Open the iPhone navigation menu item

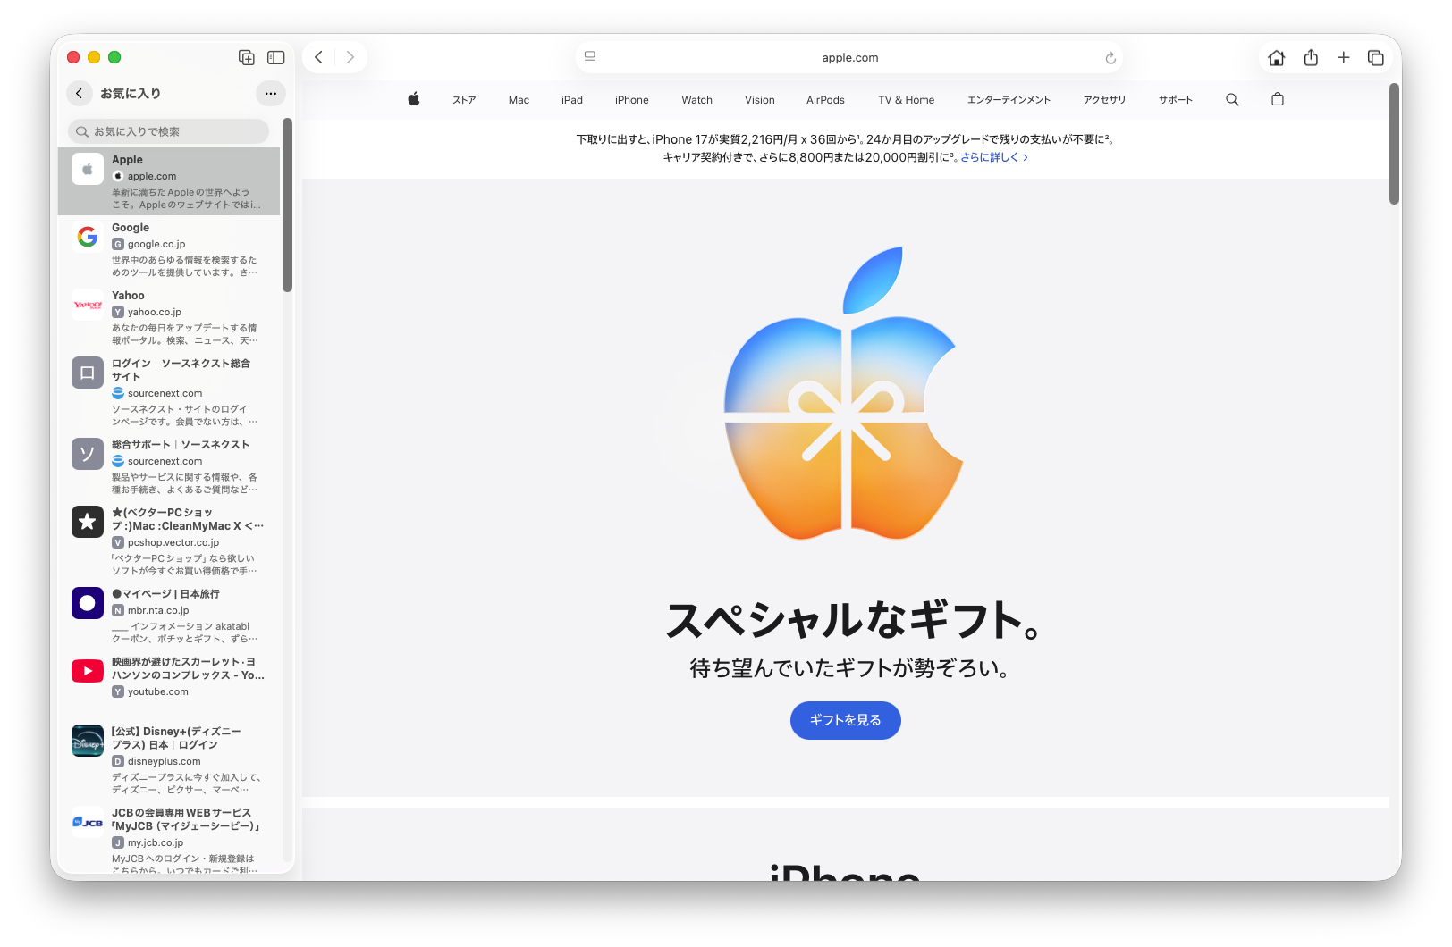(x=631, y=100)
